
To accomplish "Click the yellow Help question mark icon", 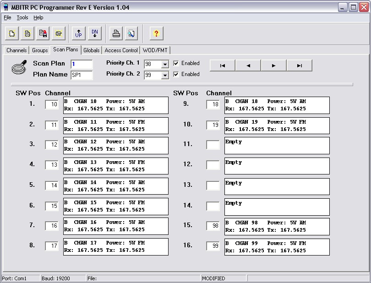I will coord(156,33).
